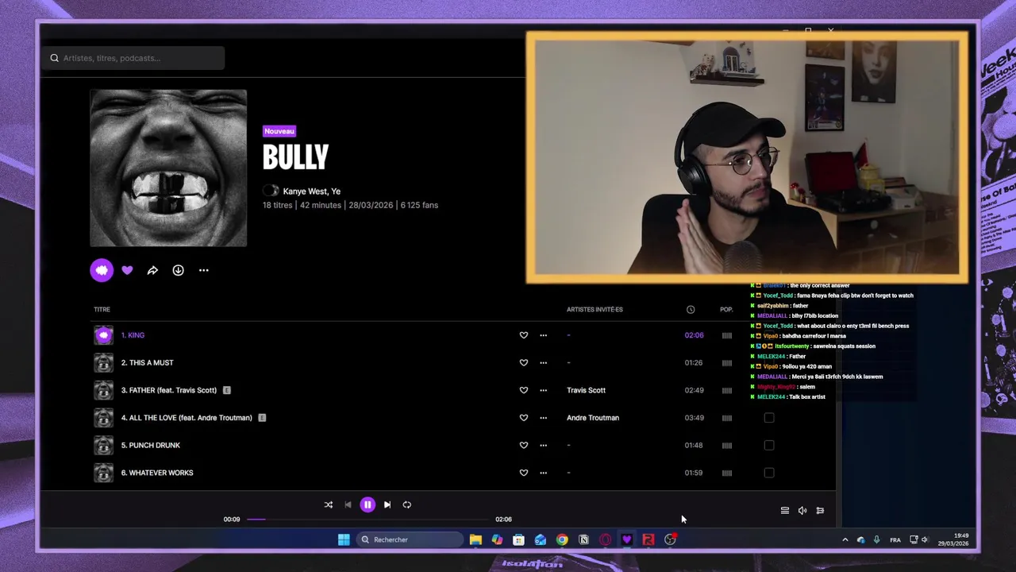
Task: Toggle repeat in the player bar
Action: coord(407,504)
